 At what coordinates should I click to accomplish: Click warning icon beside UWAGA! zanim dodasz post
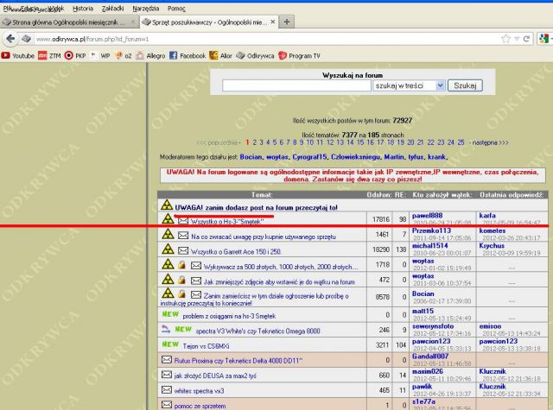167,205
